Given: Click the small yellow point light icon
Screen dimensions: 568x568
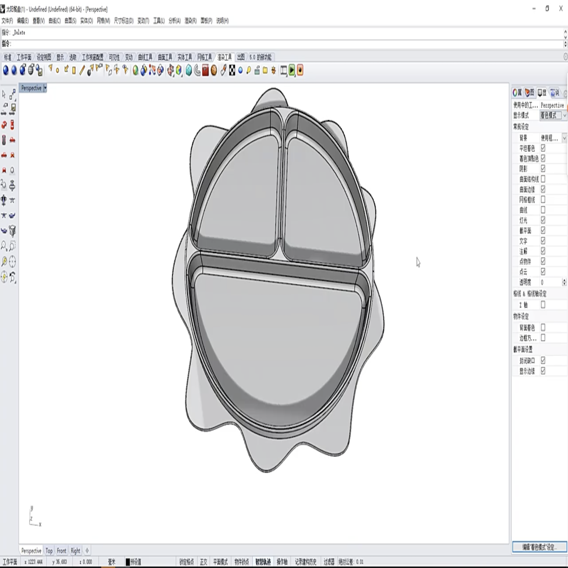Looking at the screenshot, I should coord(57,70).
